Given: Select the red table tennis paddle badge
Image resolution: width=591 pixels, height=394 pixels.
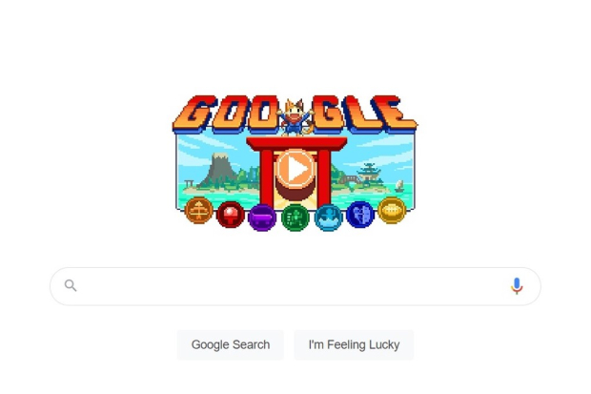Looking at the screenshot, I should [231, 215].
